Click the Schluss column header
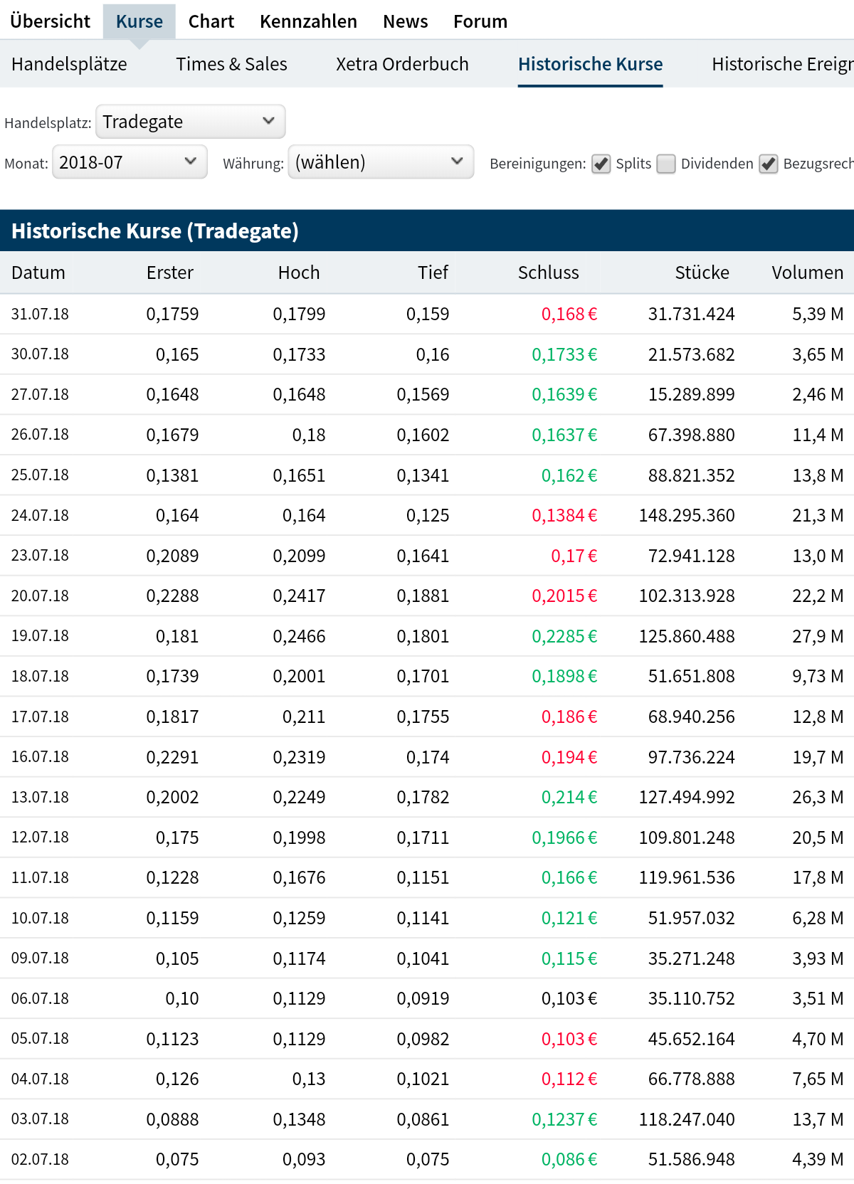854x1184 pixels. (x=548, y=273)
